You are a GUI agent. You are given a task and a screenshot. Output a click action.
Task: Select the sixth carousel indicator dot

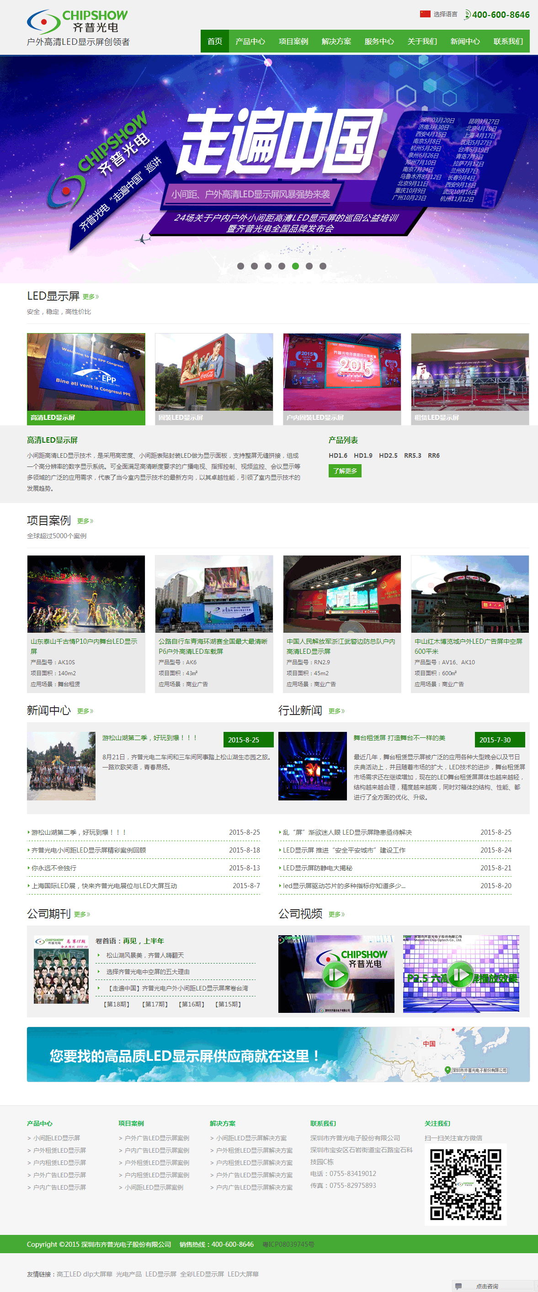(309, 266)
